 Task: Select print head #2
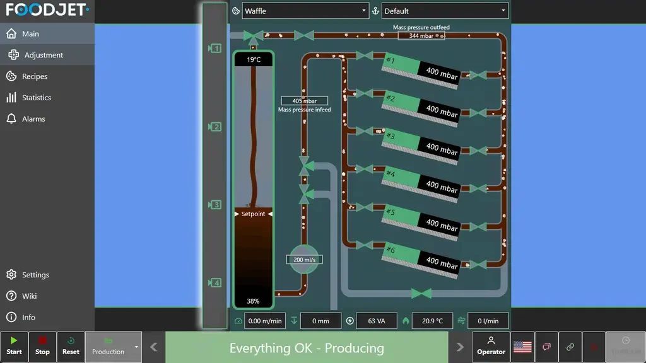tap(421, 108)
